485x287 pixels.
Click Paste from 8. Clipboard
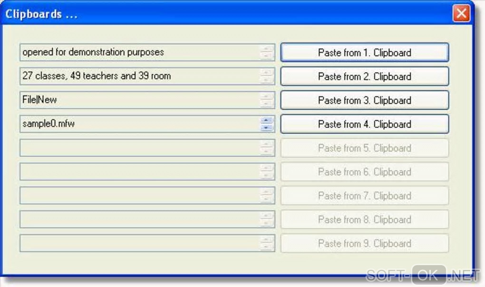click(364, 220)
